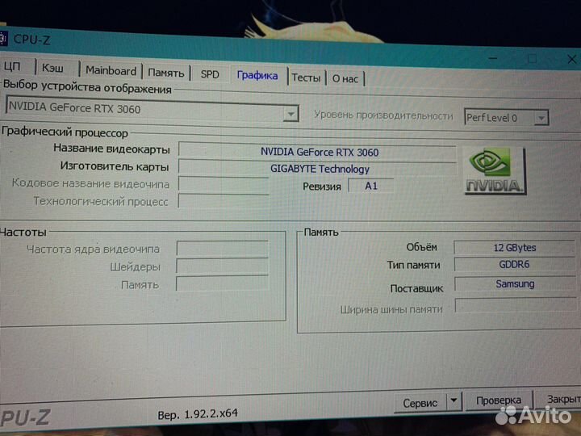Select the Графика tab
Screen dimensions: 581x436
pyautogui.click(x=257, y=76)
